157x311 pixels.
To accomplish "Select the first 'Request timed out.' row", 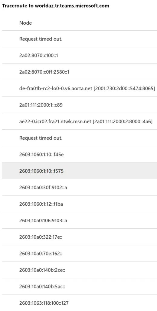I will (x=79, y=39).
